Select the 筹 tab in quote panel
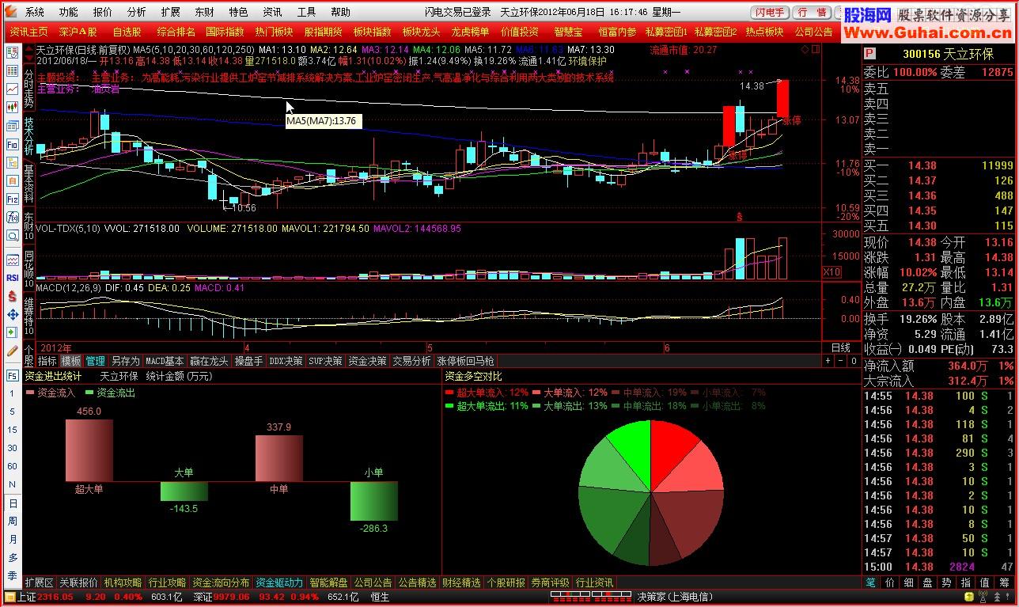 tap(1003, 582)
